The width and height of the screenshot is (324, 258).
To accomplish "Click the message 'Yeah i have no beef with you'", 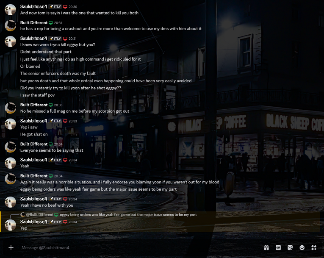I will coord(47,205).
